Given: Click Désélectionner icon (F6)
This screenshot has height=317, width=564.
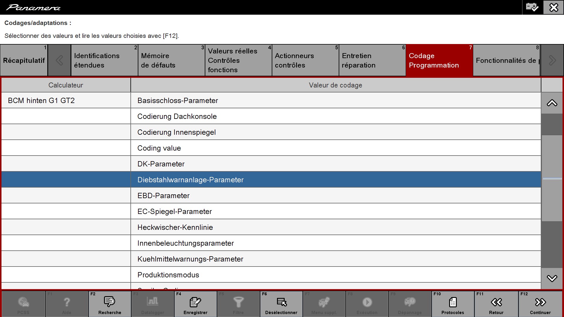Looking at the screenshot, I should 281,304.
